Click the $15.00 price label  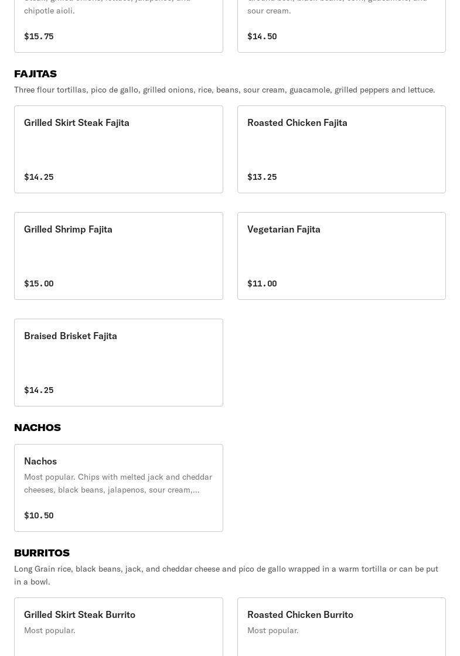[x=39, y=283]
